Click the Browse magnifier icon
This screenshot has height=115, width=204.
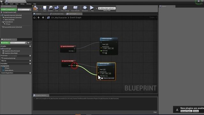[50, 8]
